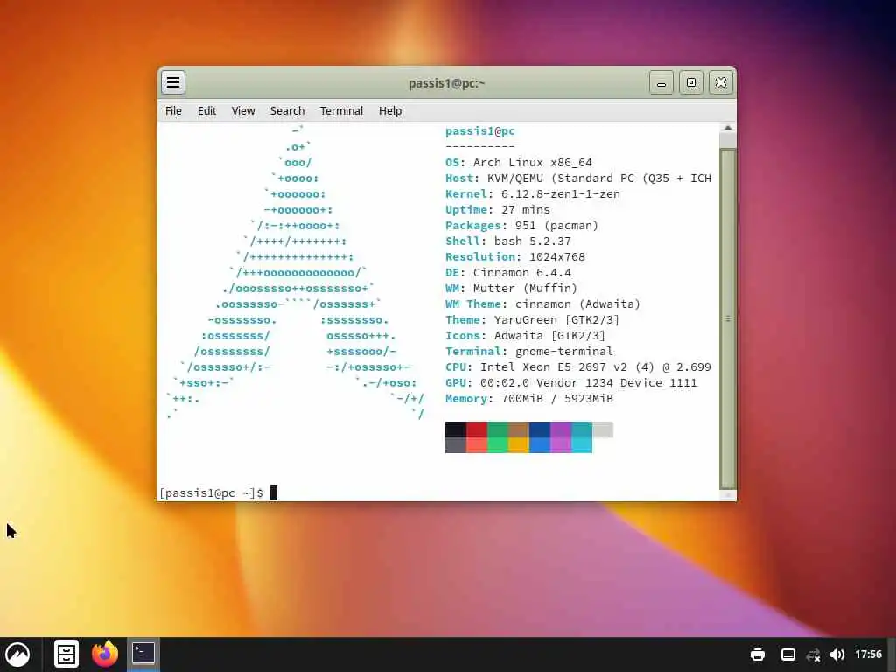
Task: Minimize the terminal window
Action: (661, 83)
